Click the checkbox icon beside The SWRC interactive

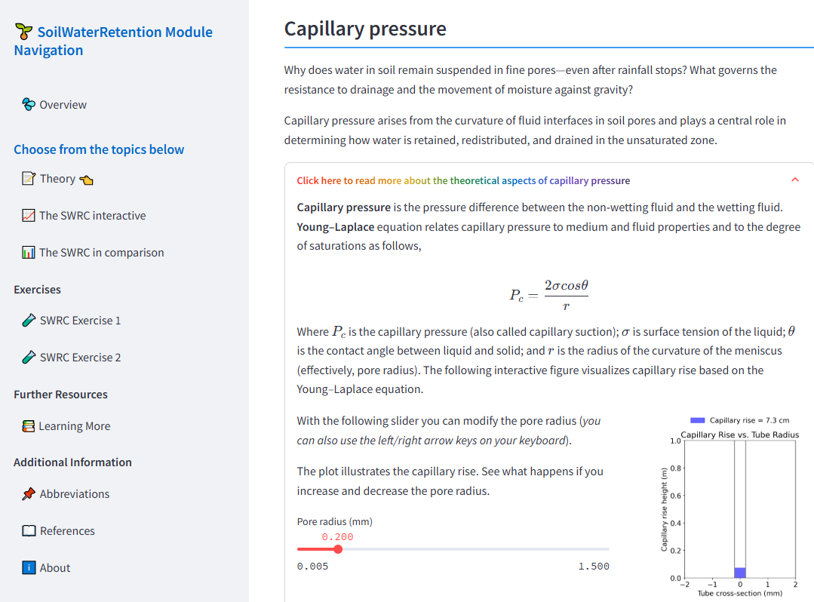(29, 215)
